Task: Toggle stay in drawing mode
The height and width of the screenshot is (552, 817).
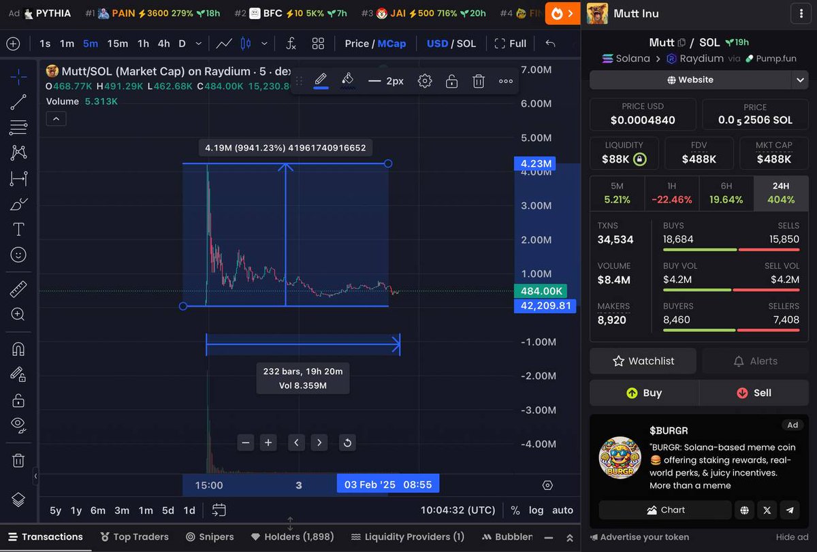Action: tap(18, 374)
